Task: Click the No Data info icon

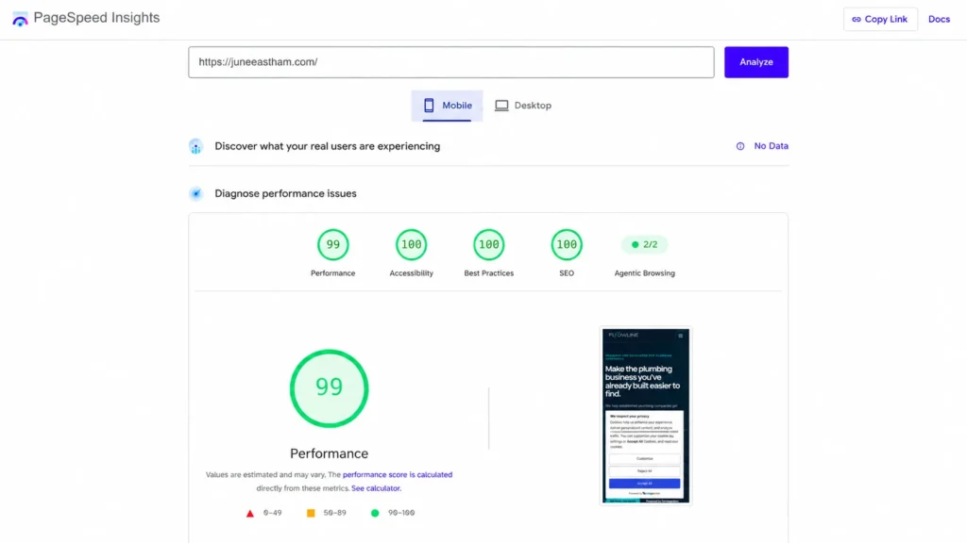Action: (740, 146)
